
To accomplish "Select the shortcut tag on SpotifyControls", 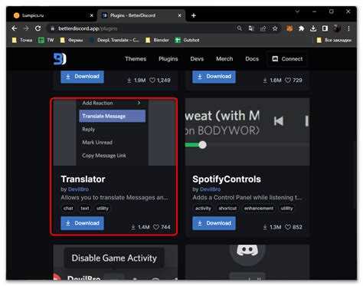I will point(227,209).
